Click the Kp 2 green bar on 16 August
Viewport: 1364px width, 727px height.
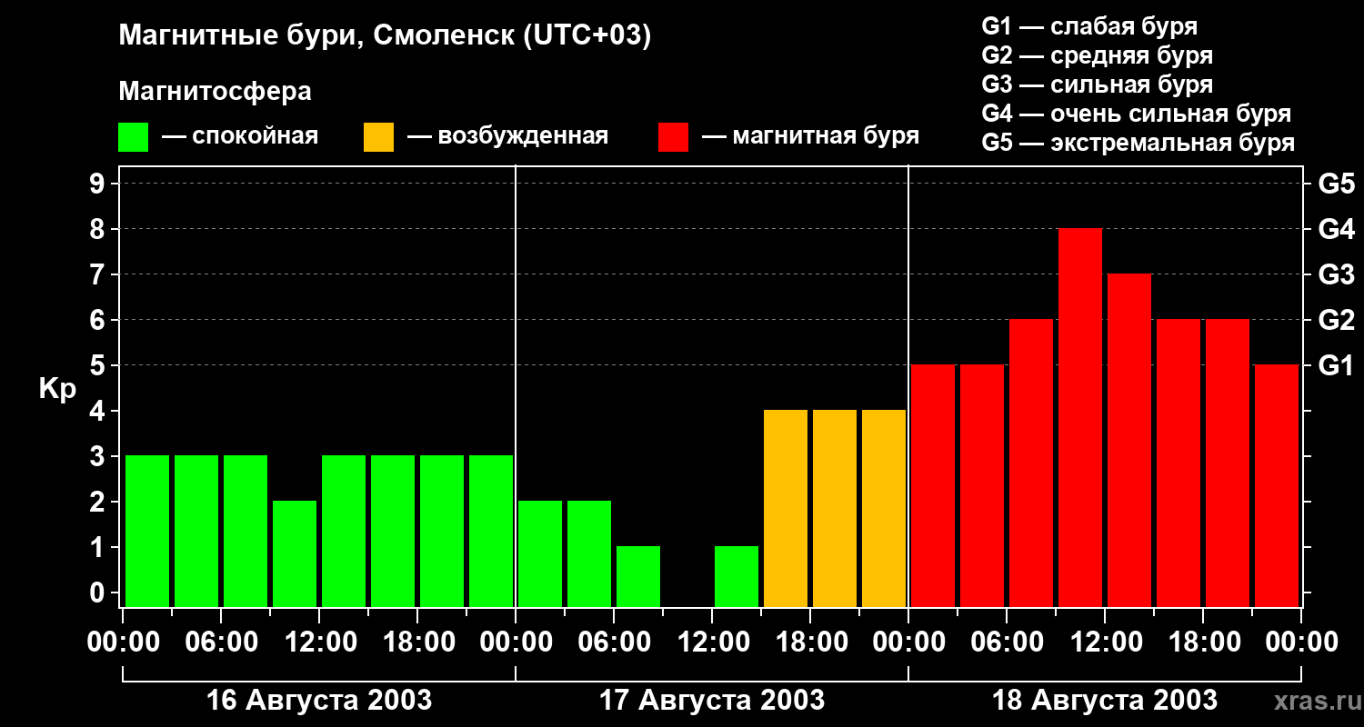pos(295,554)
